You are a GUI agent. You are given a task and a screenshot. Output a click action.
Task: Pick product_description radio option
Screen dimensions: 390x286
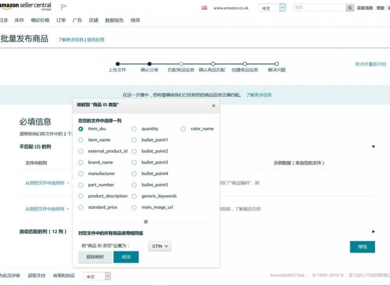[x=81, y=196]
